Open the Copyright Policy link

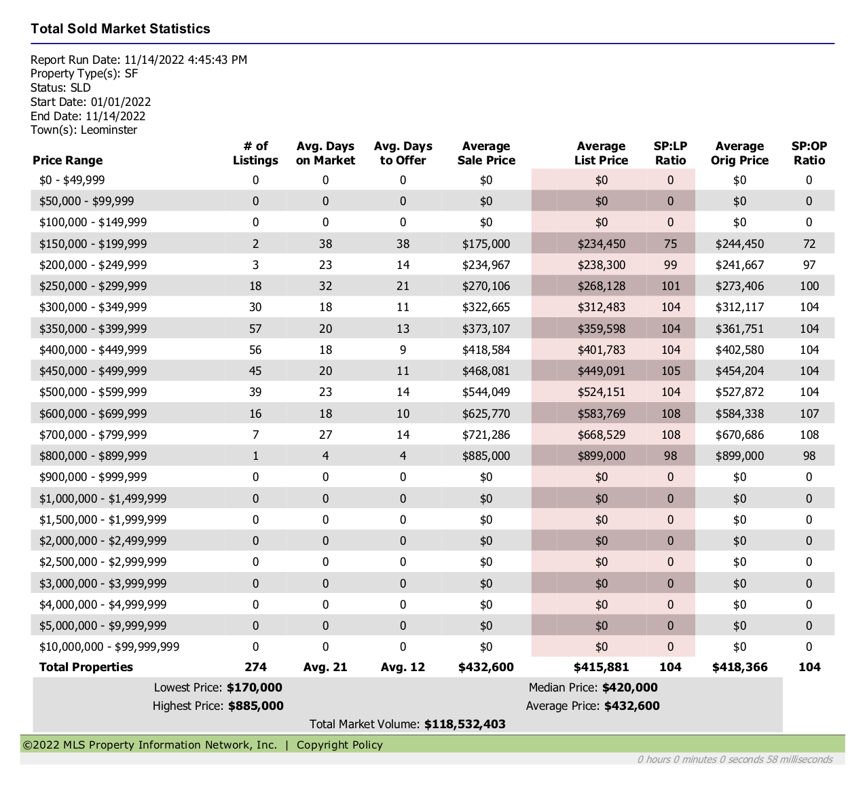pyautogui.click(x=339, y=745)
